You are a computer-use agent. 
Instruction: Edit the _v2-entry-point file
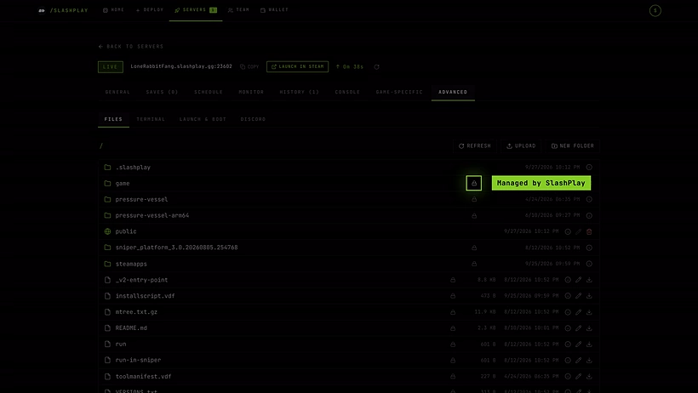pos(578,280)
